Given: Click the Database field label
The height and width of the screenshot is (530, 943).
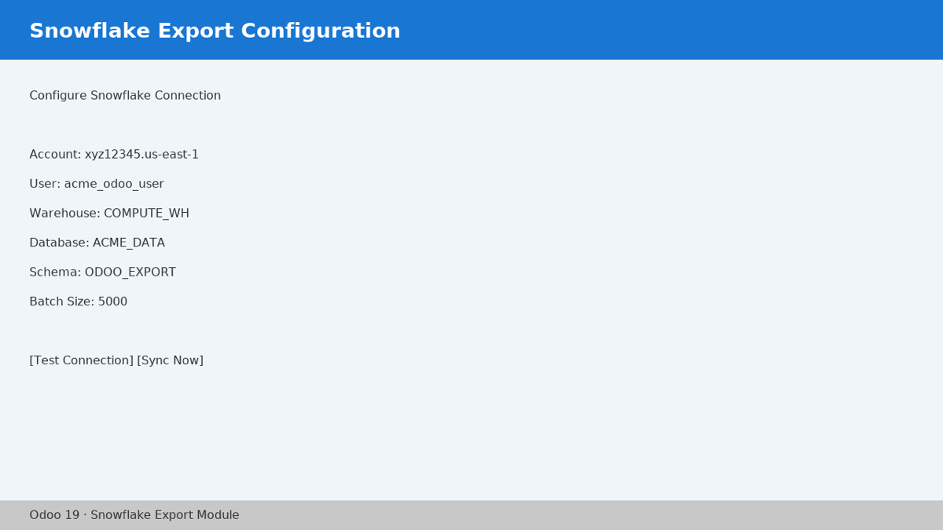Looking at the screenshot, I should pyautogui.click(x=60, y=243).
